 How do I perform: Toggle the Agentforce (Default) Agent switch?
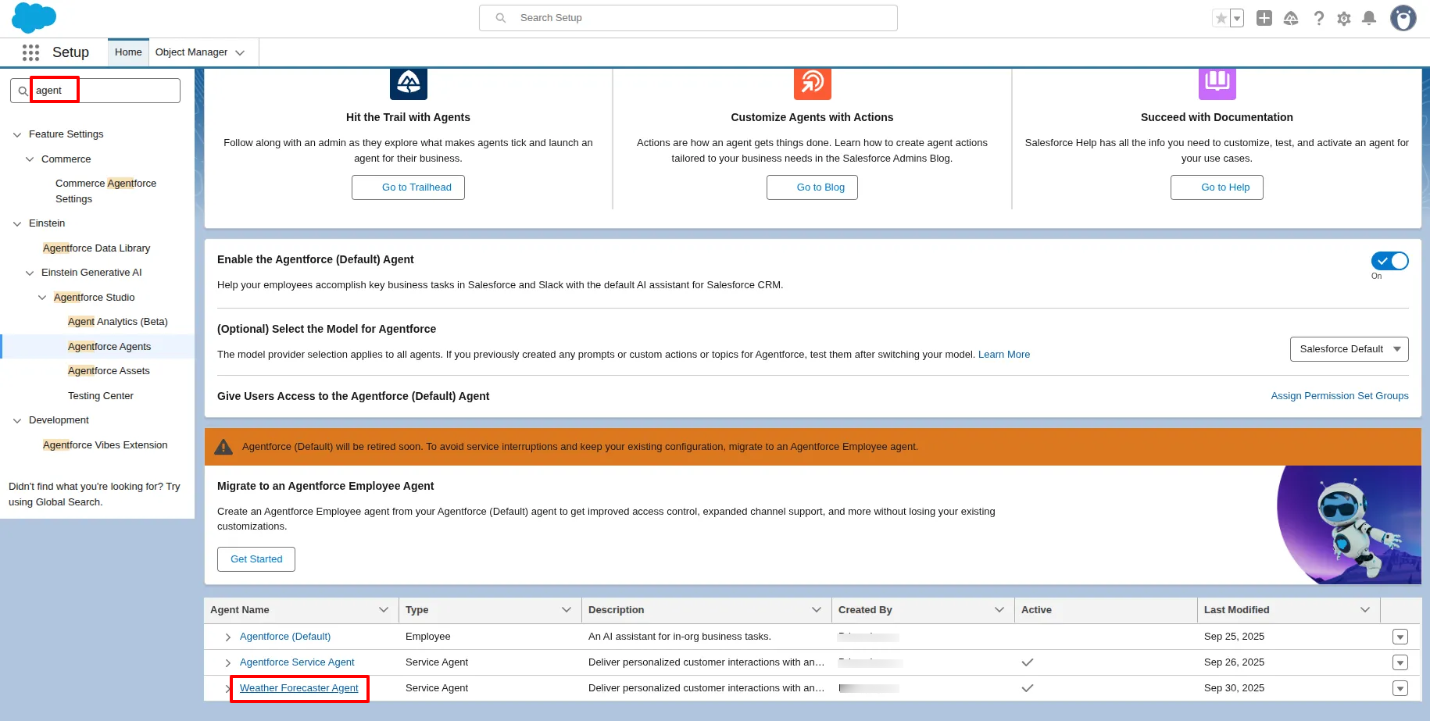click(1390, 261)
